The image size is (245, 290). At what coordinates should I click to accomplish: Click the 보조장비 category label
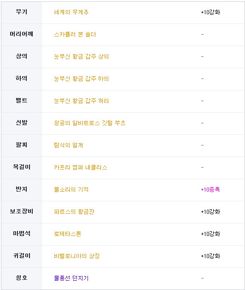click(22, 211)
